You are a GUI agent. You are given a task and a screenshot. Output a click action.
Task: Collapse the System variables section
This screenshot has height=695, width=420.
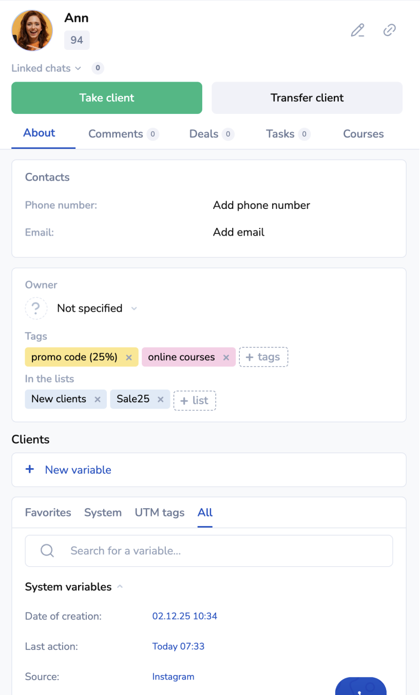[120, 587]
